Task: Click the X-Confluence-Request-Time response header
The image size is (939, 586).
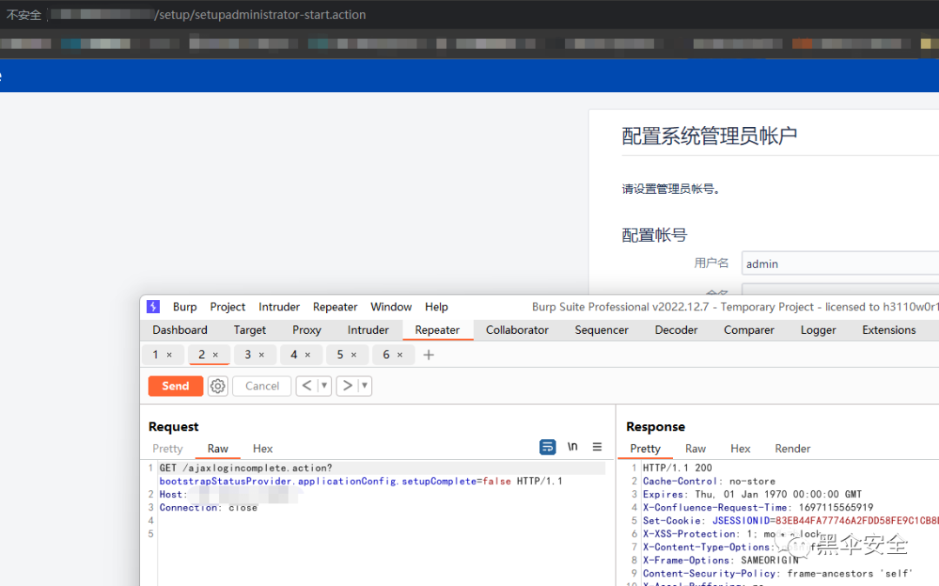Action: (758, 508)
